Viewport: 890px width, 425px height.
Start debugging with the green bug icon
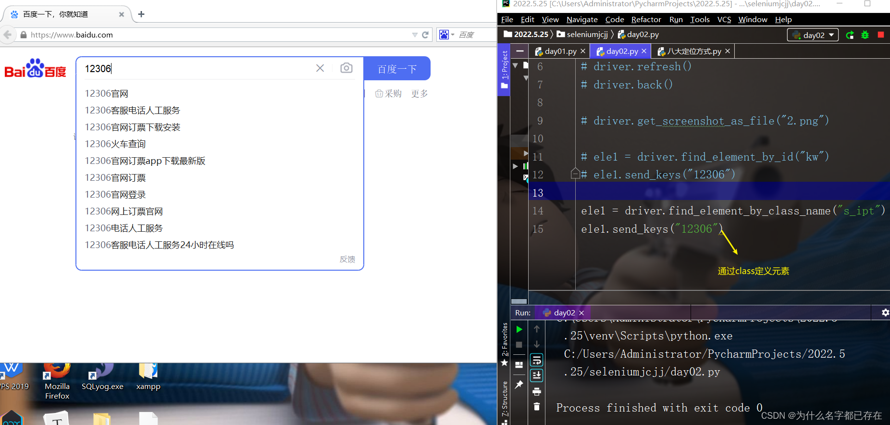pyautogui.click(x=865, y=35)
